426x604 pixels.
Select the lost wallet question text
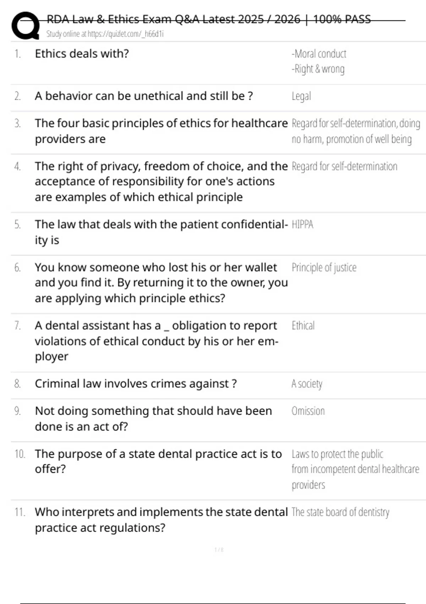point(161,282)
